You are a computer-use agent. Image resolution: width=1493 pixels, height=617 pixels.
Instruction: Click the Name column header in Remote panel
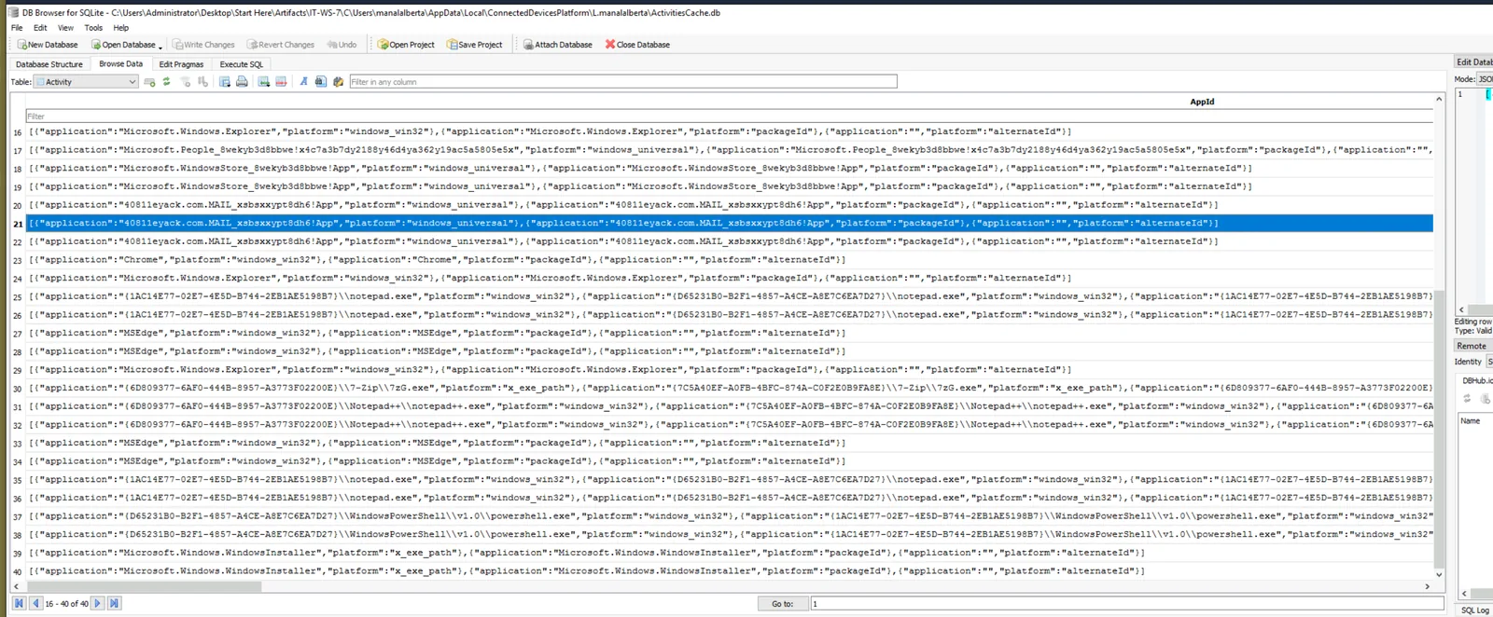pyautogui.click(x=1475, y=420)
